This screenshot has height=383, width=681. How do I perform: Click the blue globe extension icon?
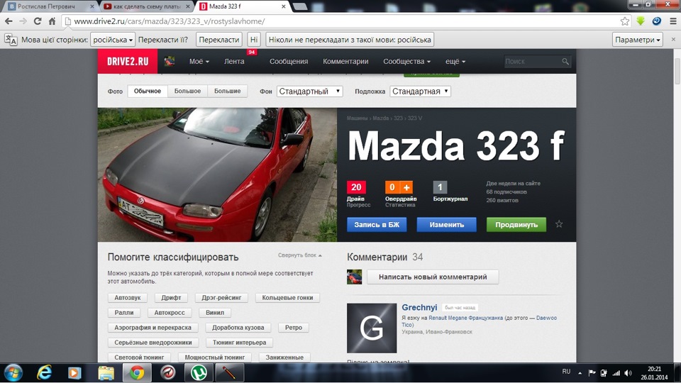coord(657,21)
